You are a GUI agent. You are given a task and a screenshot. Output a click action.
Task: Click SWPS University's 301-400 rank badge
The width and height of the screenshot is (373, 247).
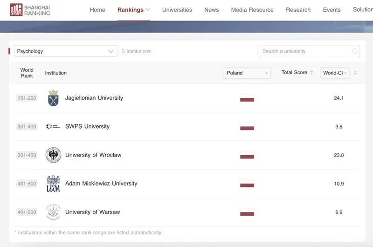point(27,126)
